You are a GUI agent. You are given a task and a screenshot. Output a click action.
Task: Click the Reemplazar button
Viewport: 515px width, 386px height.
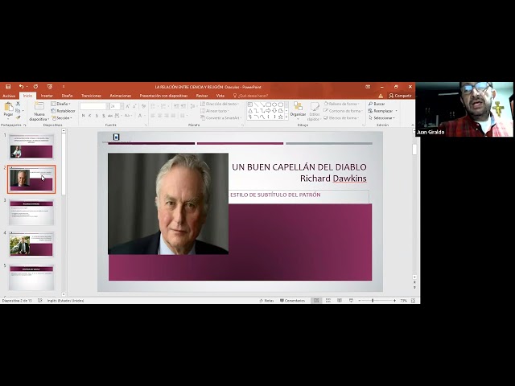pyautogui.click(x=383, y=111)
